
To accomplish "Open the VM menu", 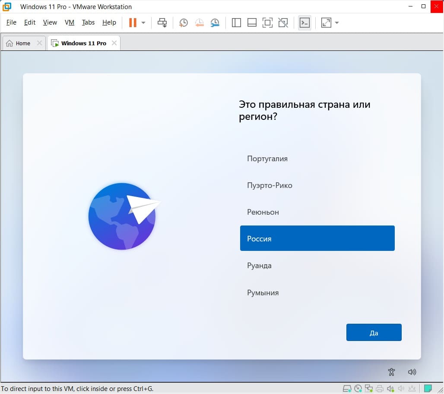I will coord(70,22).
